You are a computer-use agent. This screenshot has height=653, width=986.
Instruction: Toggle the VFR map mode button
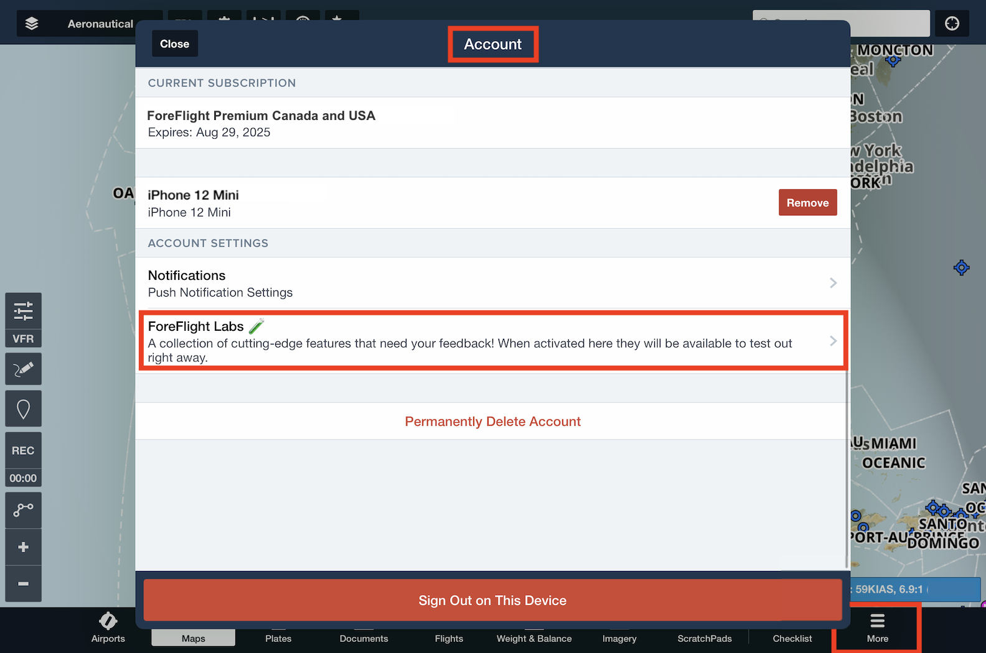click(x=24, y=339)
